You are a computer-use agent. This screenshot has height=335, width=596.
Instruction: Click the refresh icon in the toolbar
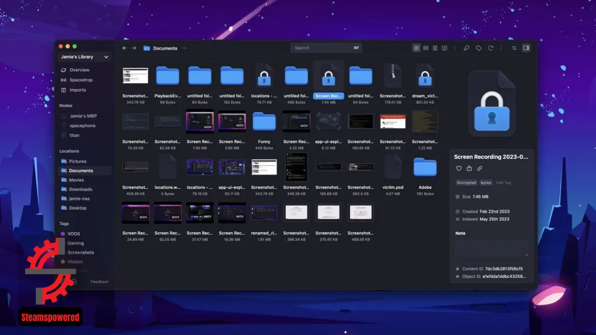(490, 48)
